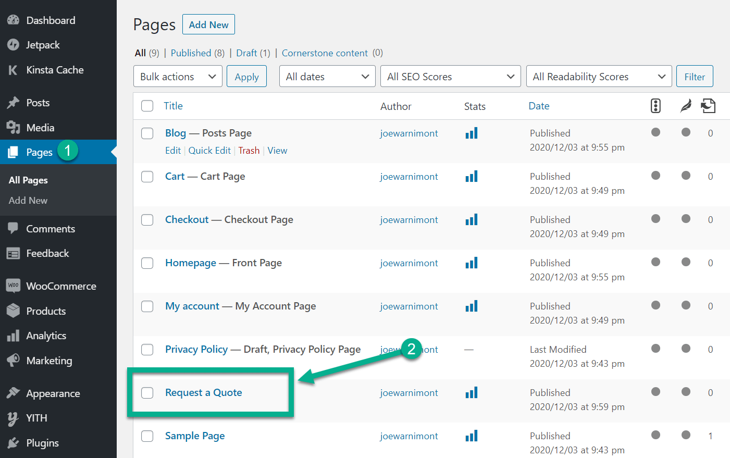The image size is (730, 458).
Task: Click the Jetpack sidebar icon
Action: click(x=13, y=45)
